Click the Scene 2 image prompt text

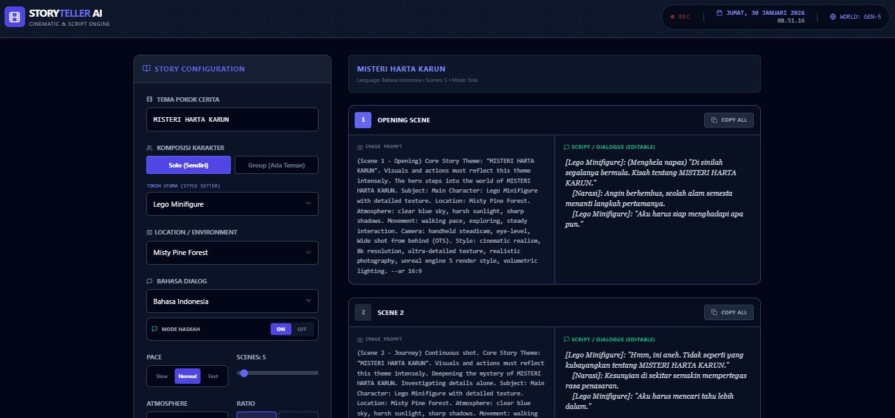point(451,384)
